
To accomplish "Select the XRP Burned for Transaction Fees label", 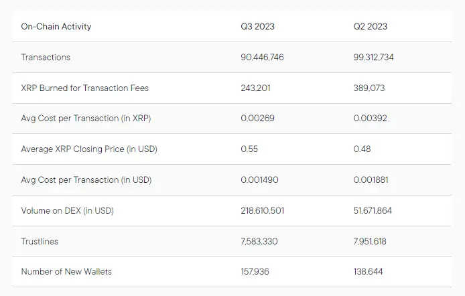I will 85,88.
